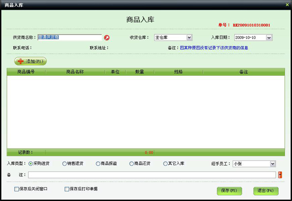This screenshot has width=292, height=201.
Task: Expand the 入库日期 date picker
Action: 269,37
